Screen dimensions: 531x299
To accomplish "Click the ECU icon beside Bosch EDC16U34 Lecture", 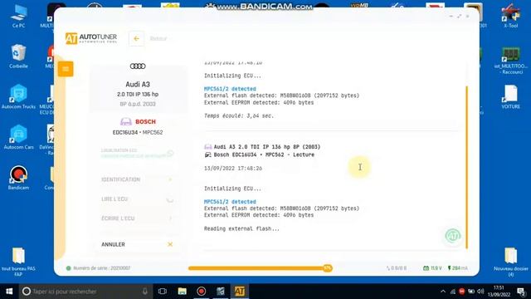I will (208, 155).
